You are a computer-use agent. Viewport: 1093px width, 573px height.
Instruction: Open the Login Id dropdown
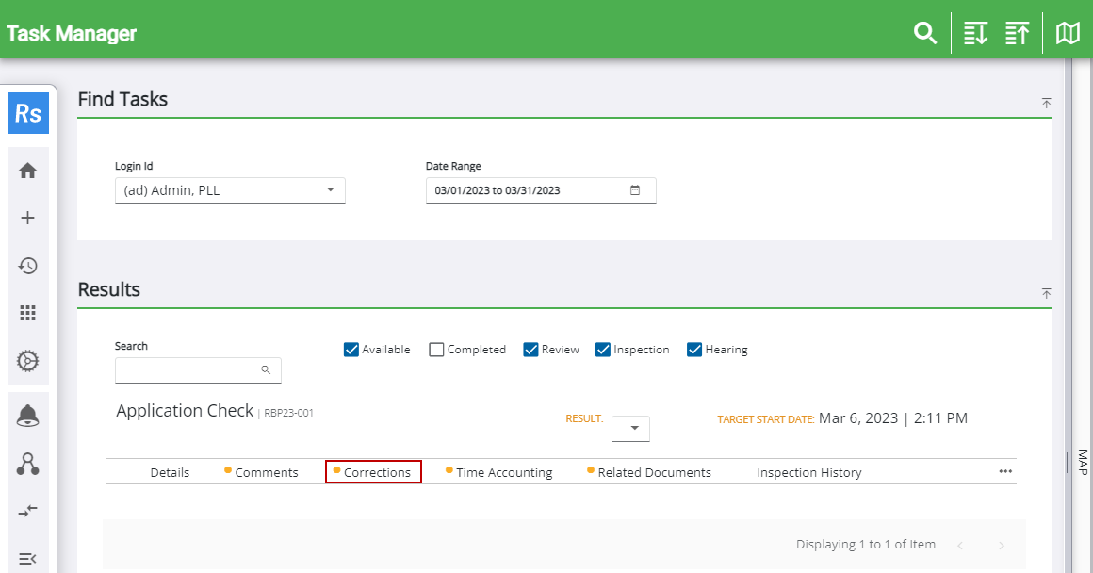[x=230, y=190]
